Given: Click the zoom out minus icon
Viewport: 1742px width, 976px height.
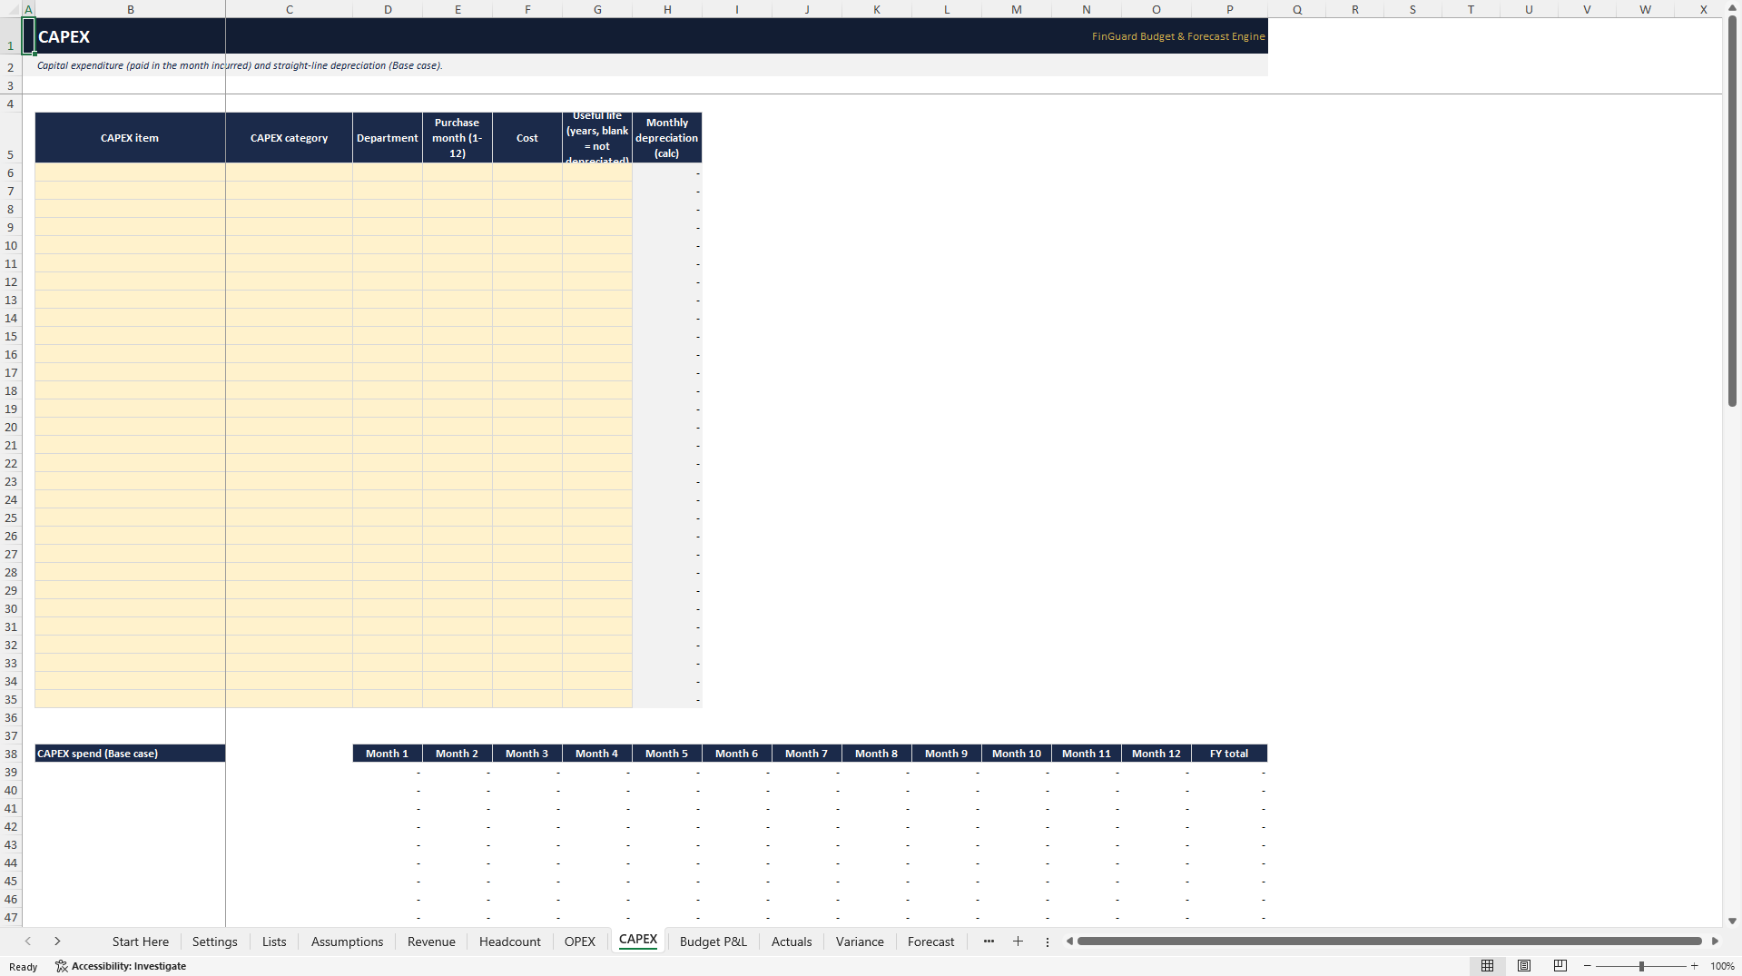Looking at the screenshot, I should click(x=1588, y=966).
